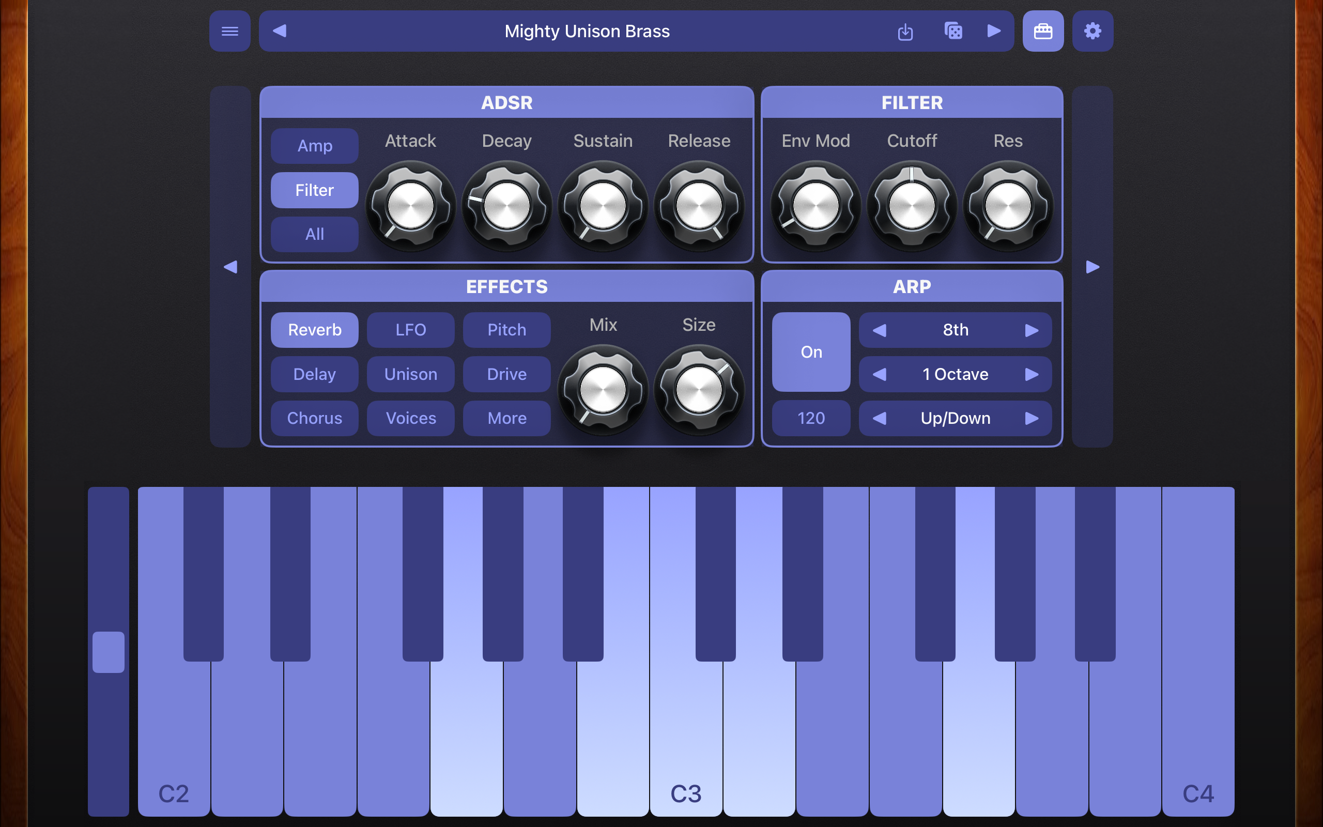Show previous control page left arrow
This screenshot has width=1323, height=827.
click(x=230, y=267)
